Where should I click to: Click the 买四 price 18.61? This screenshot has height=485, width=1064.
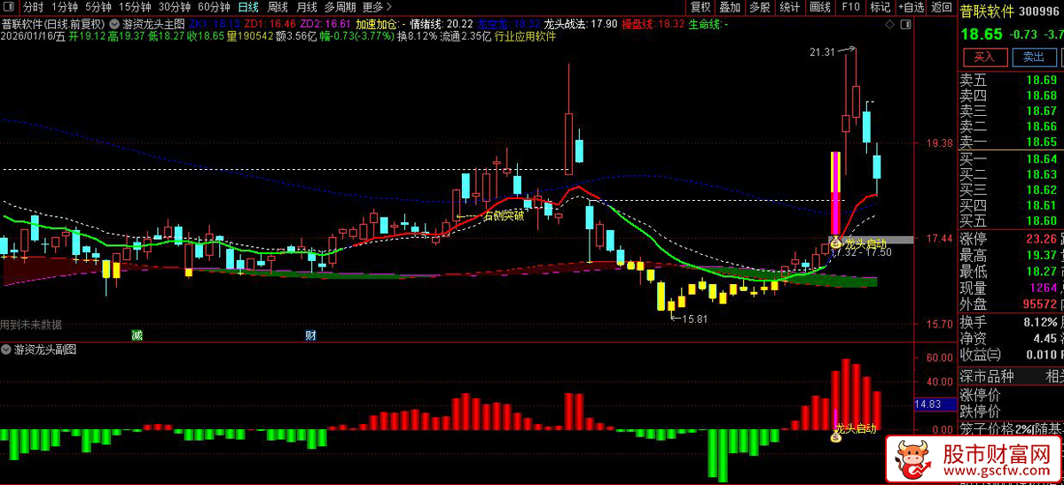(x=1042, y=205)
